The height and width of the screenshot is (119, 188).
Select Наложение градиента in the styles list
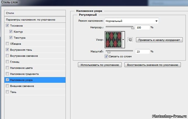[24, 74]
